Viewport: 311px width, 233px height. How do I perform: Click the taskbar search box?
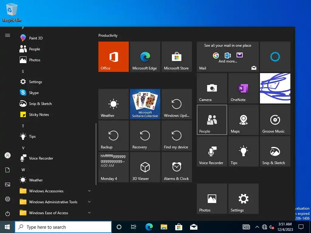63,227
